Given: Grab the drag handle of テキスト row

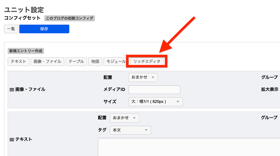Looking at the screenshot, I should (12, 139).
